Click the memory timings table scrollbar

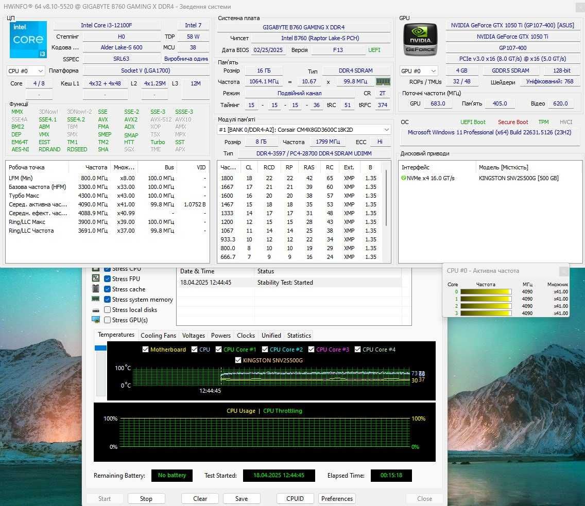point(387,198)
